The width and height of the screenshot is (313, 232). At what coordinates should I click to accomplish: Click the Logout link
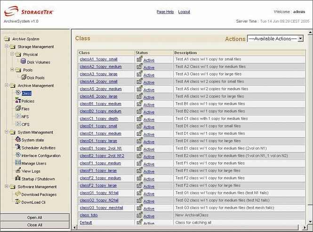click(184, 12)
